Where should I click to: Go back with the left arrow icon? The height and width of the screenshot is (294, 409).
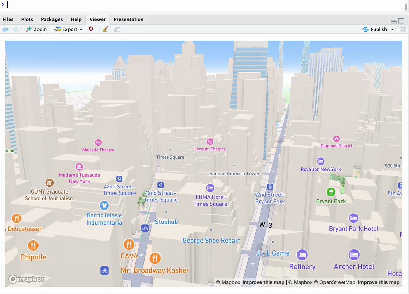click(x=5, y=29)
